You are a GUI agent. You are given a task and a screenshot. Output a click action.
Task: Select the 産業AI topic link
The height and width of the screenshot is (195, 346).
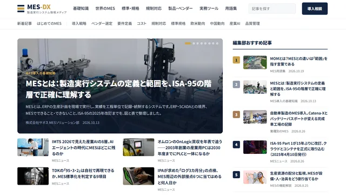(235, 23)
